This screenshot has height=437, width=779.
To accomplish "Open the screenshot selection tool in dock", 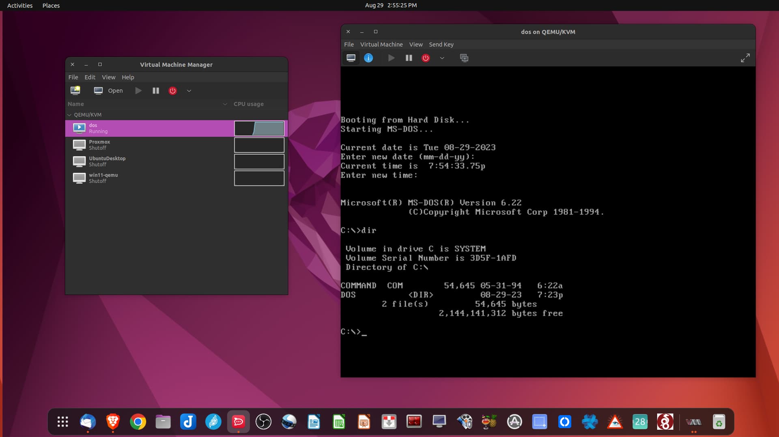I will [x=540, y=422].
